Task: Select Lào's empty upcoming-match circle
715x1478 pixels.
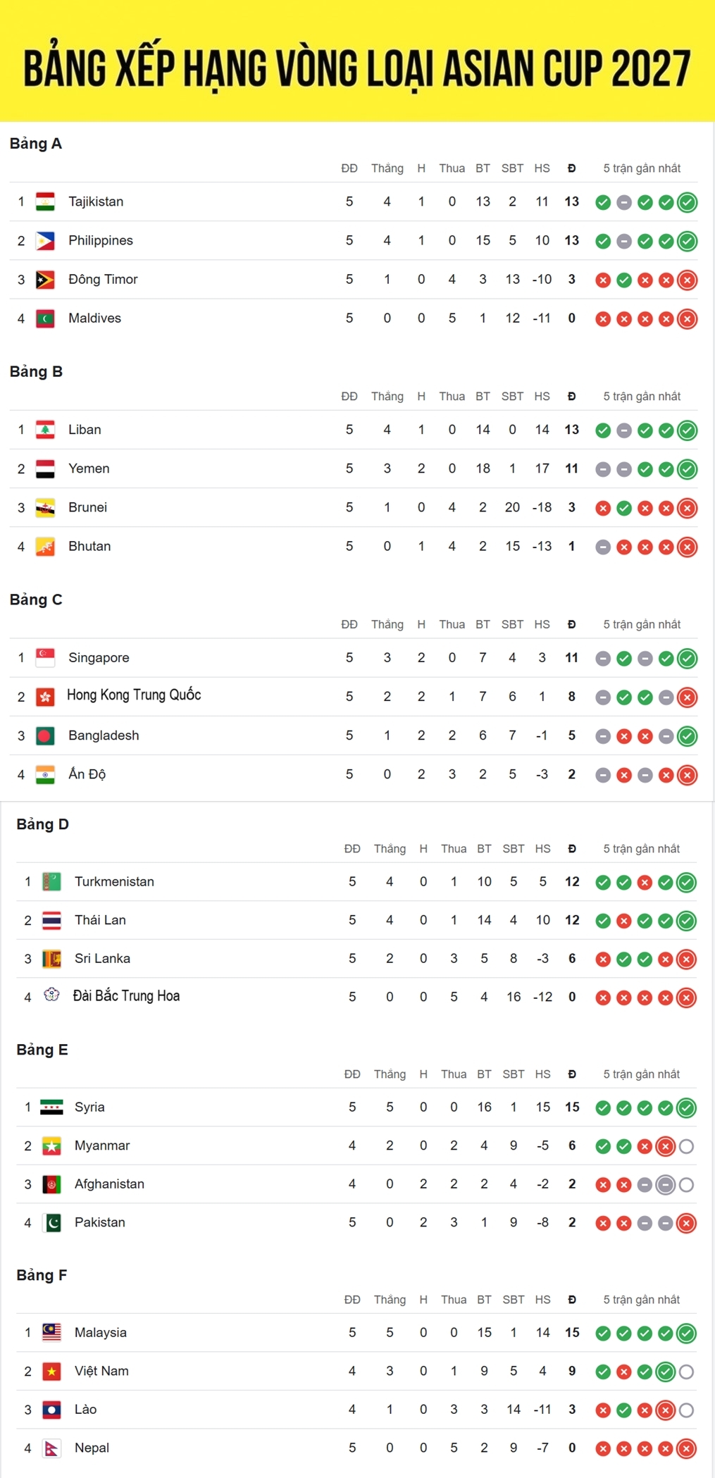Action: [x=686, y=1410]
